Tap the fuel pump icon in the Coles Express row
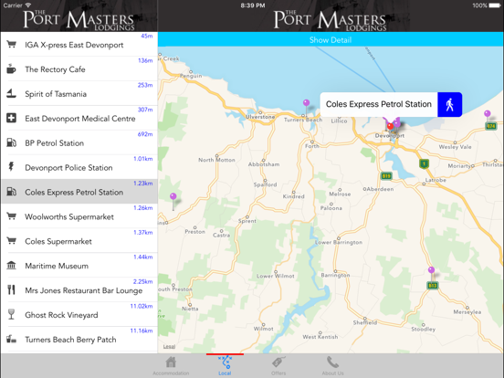The image size is (504, 378). point(12,192)
